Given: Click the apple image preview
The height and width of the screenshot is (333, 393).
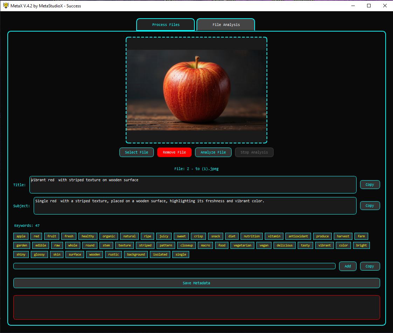Looking at the screenshot, I should [196, 90].
